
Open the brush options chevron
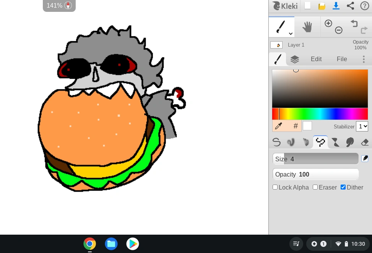(x=291, y=34)
